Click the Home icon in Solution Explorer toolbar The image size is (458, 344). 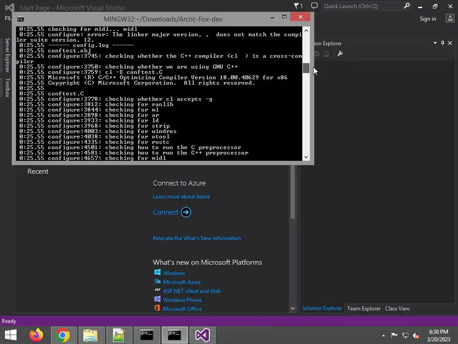click(x=327, y=54)
